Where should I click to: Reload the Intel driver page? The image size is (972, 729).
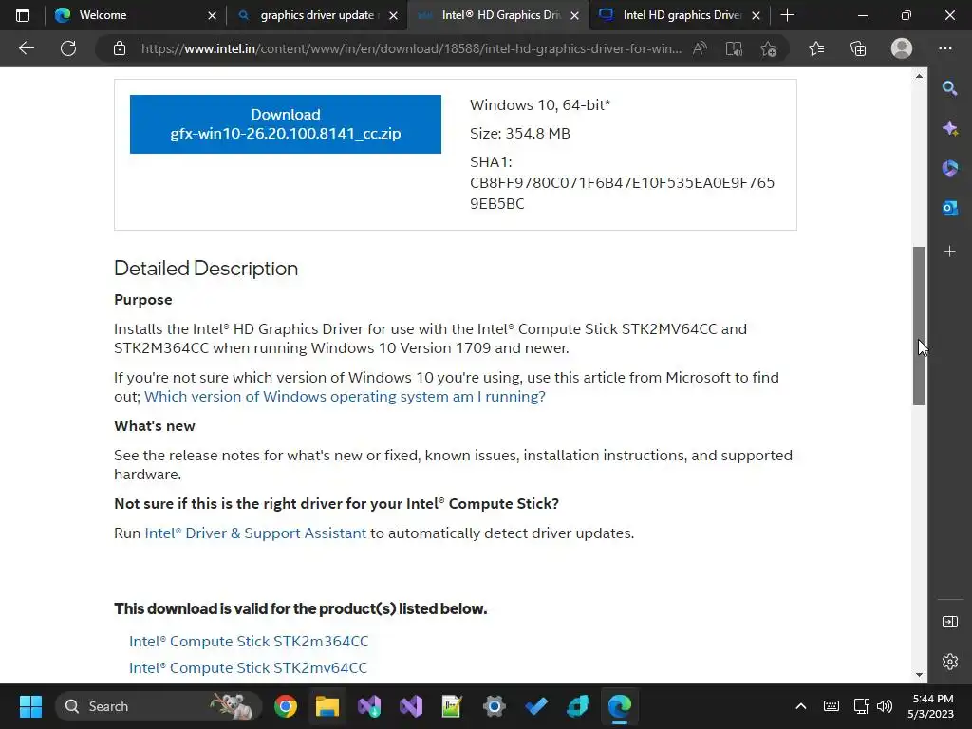(x=68, y=48)
